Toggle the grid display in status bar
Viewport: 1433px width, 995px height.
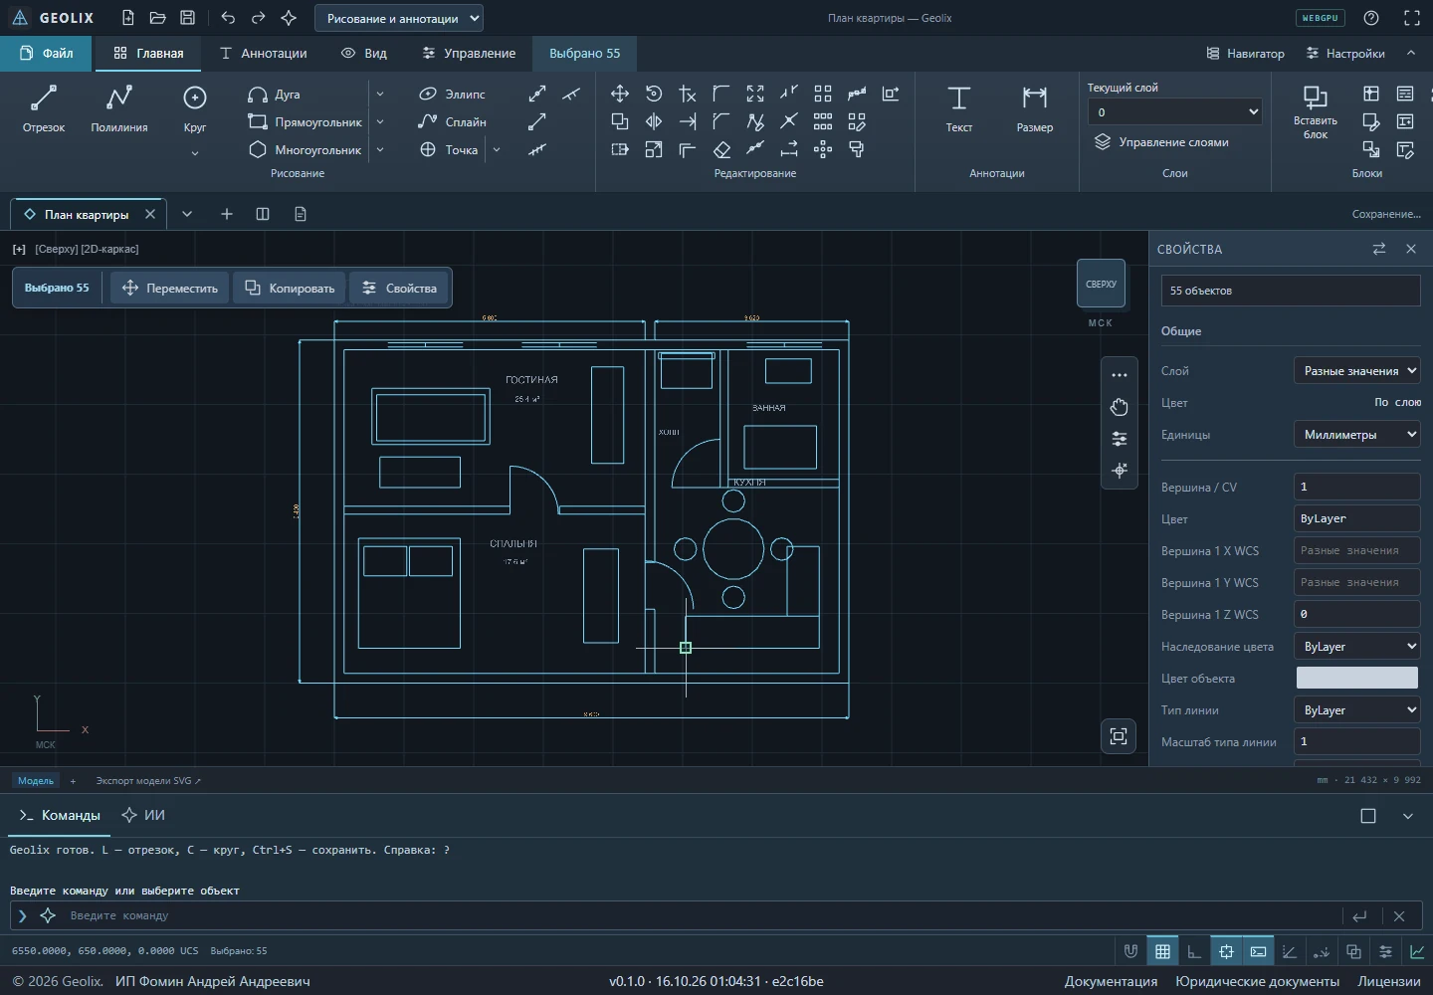[x=1162, y=951]
